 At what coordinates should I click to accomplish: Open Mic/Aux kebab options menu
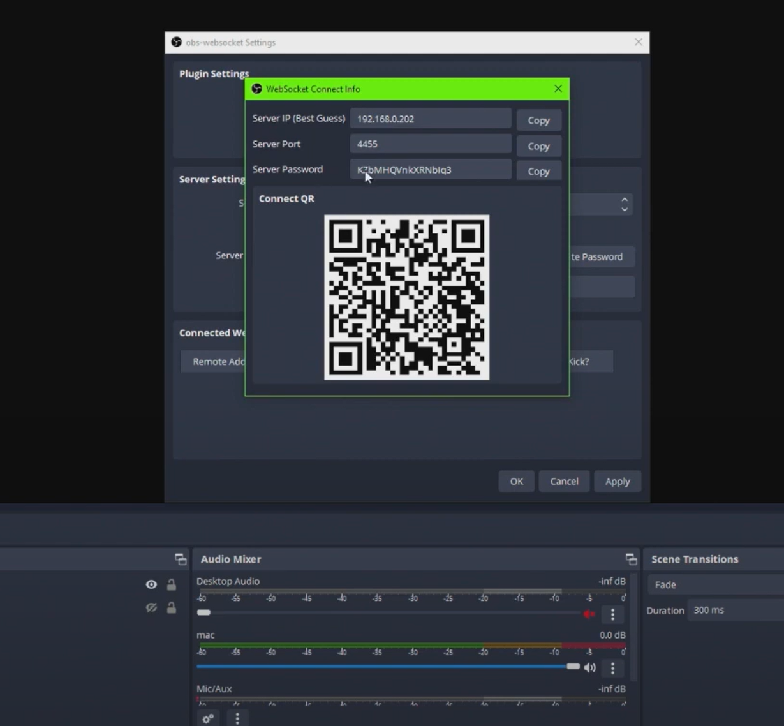(x=237, y=718)
